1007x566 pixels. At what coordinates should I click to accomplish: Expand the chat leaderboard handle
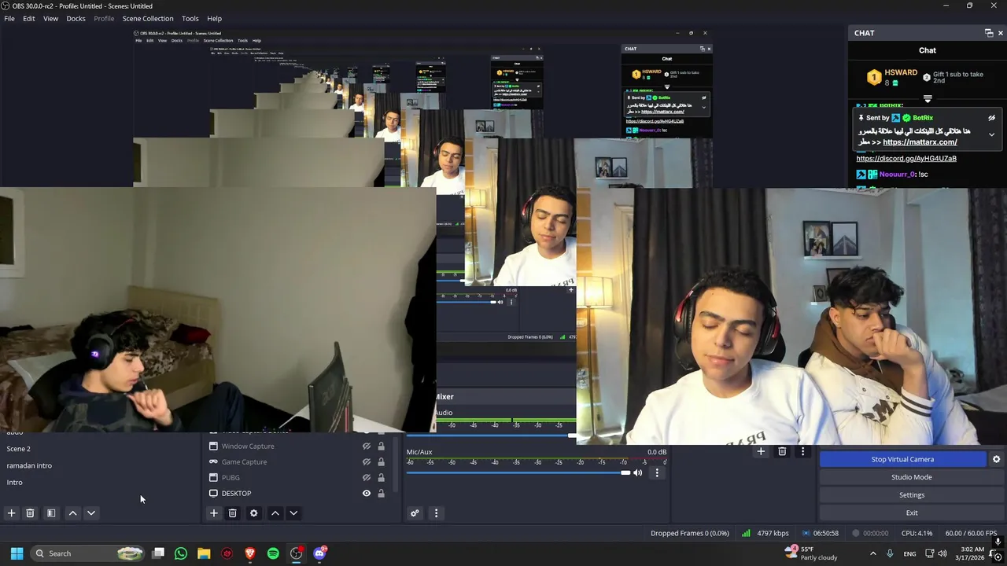pyautogui.click(x=928, y=99)
